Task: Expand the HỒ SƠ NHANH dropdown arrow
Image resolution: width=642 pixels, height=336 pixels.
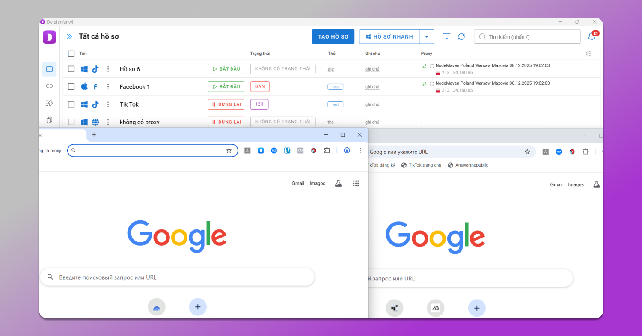Action: coord(427,37)
